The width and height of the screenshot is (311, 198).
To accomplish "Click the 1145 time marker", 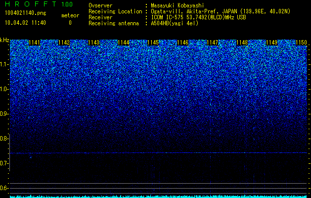I will [x=153, y=43].
